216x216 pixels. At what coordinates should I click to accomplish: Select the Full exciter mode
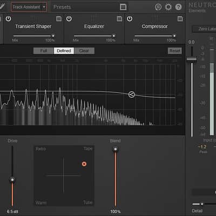coord(44,51)
